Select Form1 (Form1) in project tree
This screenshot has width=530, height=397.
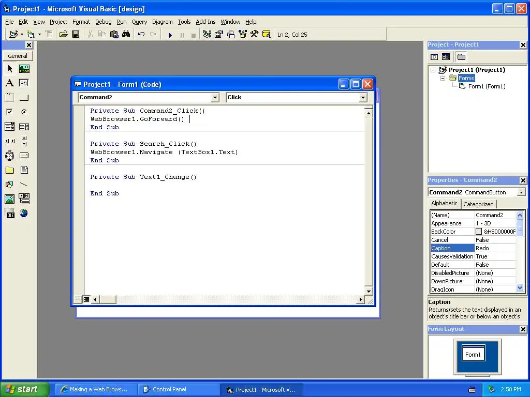487,86
